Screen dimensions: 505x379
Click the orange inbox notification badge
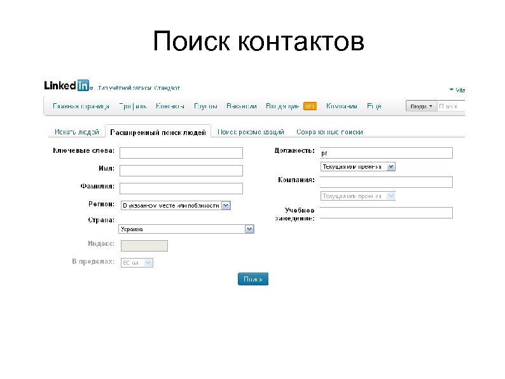(310, 106)
